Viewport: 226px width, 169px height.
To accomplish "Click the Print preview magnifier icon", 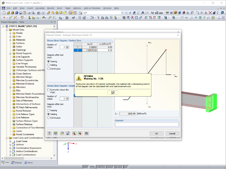I will [x=33, y=13].
